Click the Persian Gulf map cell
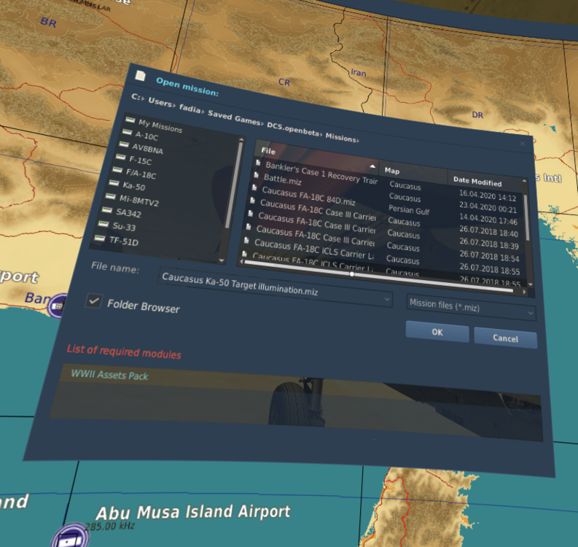Viewport: 578px width, 547px height. point(409,210)
